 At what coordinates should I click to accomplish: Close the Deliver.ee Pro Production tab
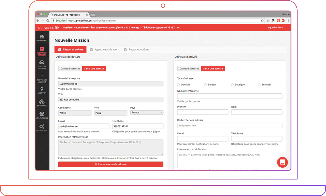(87, 15)
